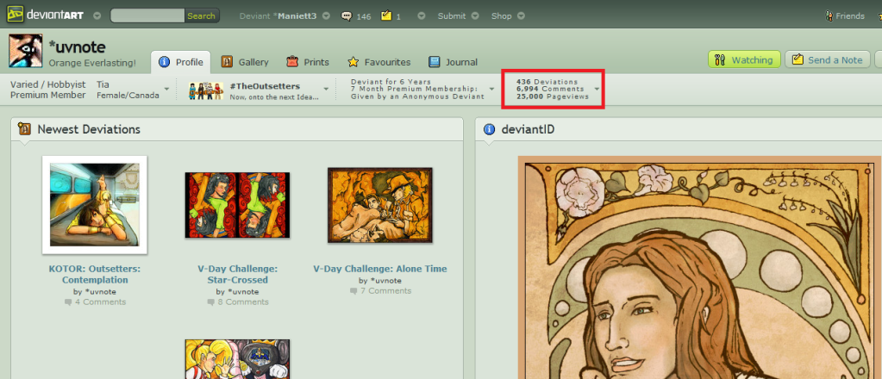Switch to the Favourites tab
The width and height of the screenshot is (882, 379).
tap(379, 62)
